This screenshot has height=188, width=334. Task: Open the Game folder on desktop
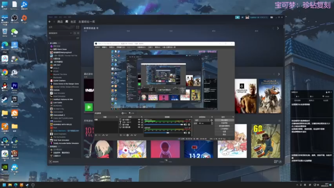pyautogui.click(x=5, y=114)
